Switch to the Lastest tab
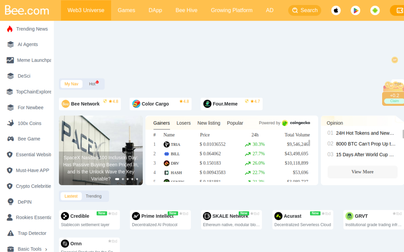The height and width of the screenshot is (252, 404). [x=71, y=196]
